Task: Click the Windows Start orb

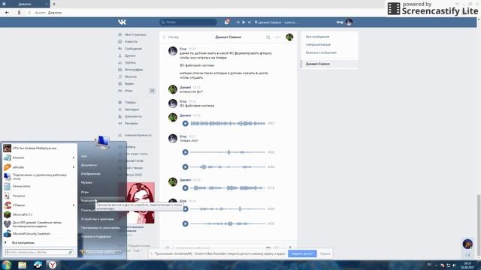Action: [7, 265]
